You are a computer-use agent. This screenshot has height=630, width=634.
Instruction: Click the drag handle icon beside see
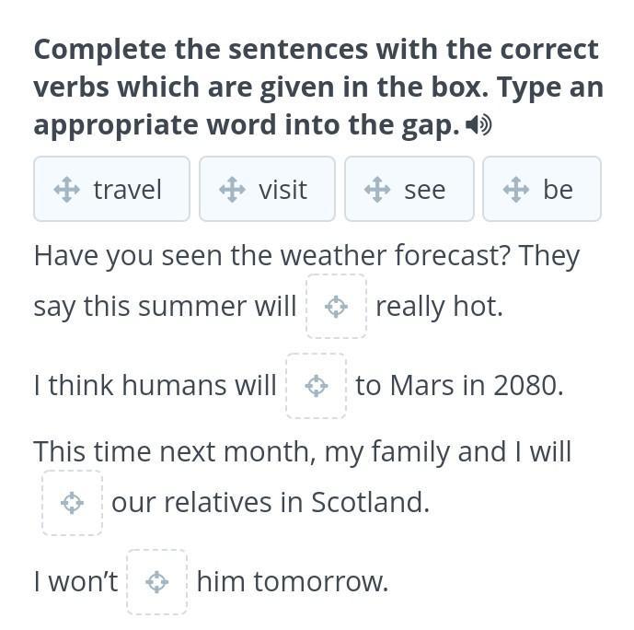[377, 190]
